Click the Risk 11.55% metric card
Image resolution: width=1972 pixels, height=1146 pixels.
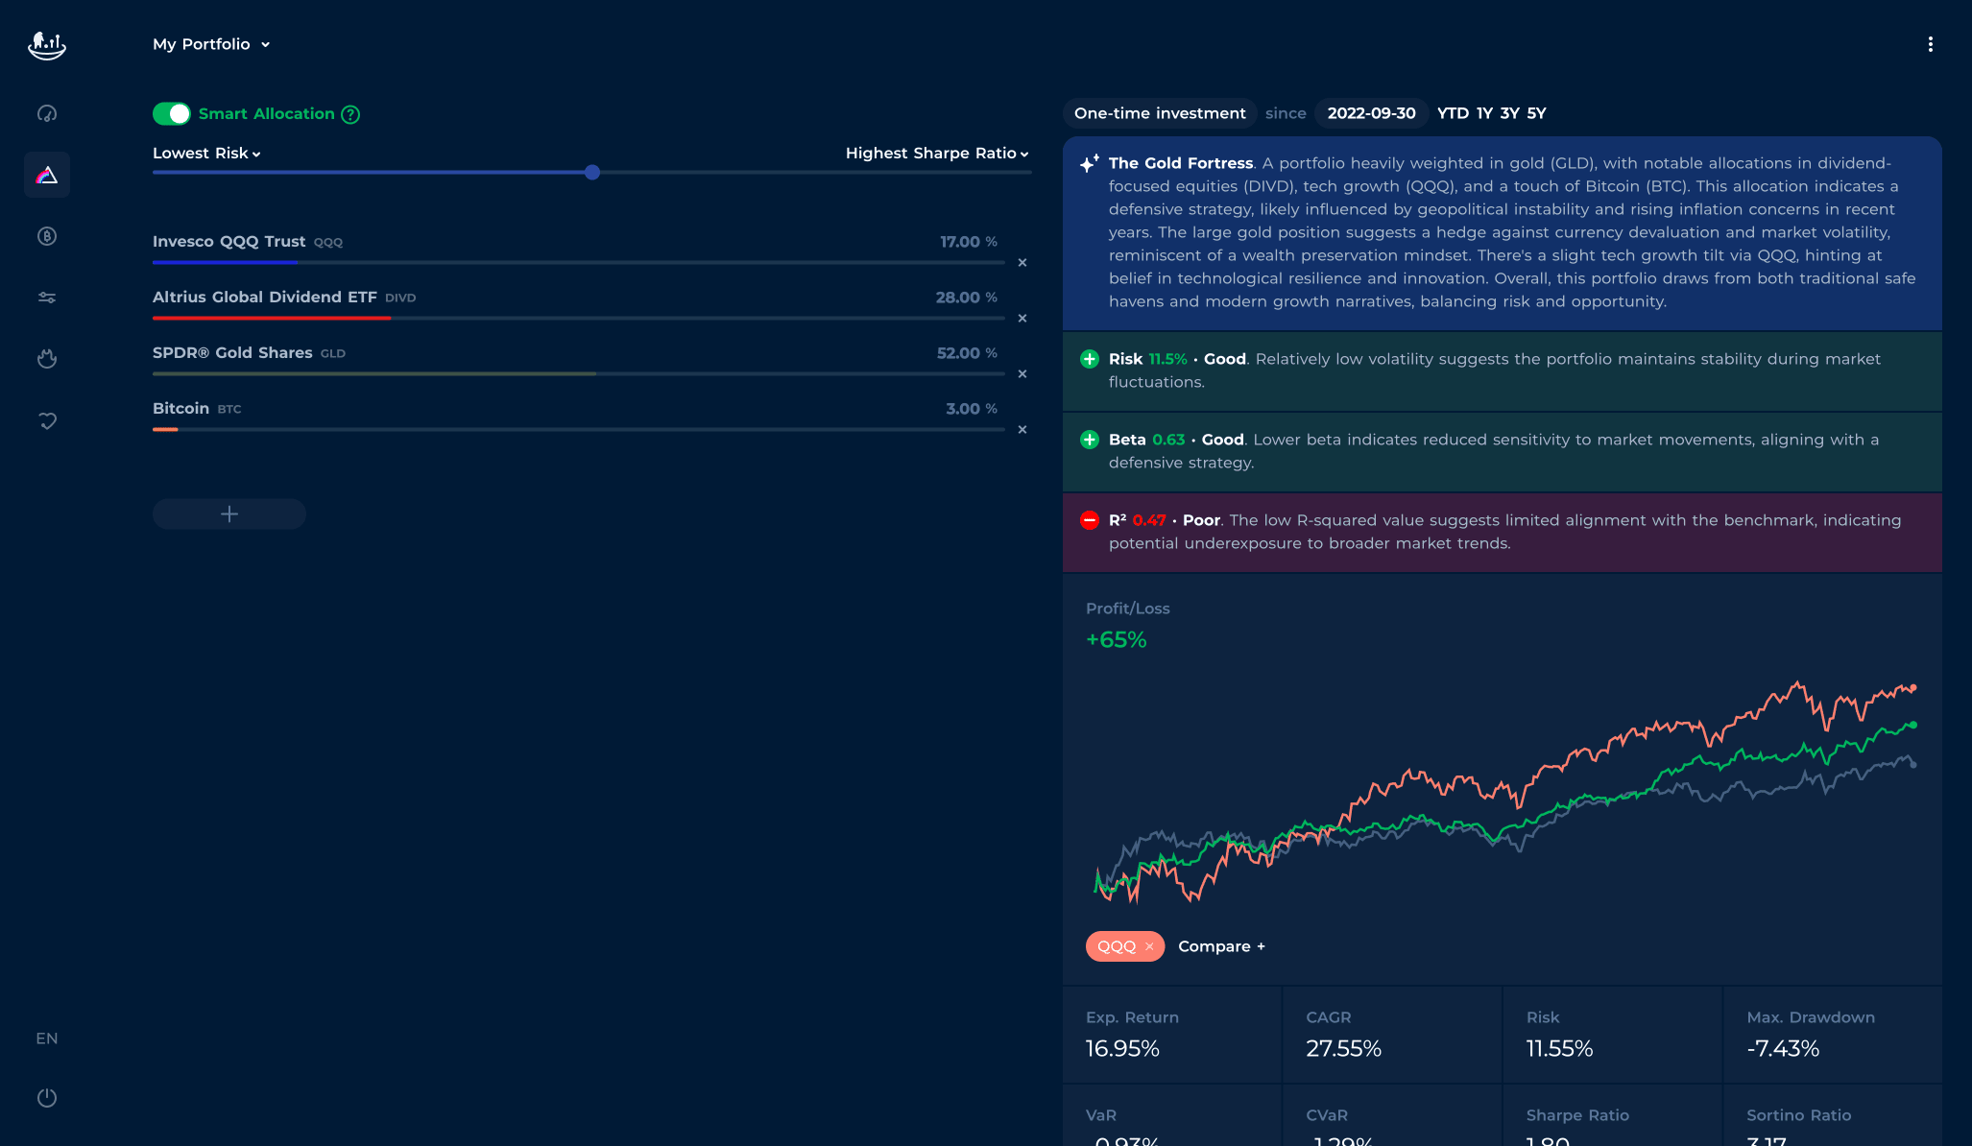tap(1612, 1035)
